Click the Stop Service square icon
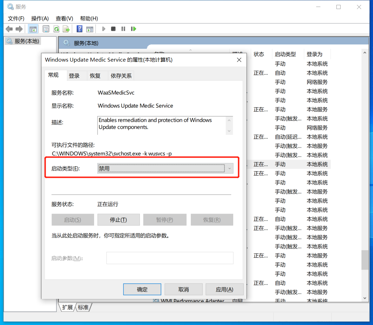This screenshot has height=325, width=373. pos(113,29)
